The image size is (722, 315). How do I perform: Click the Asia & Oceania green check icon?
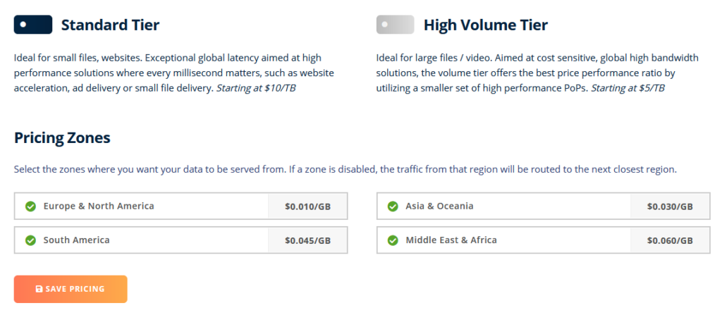pos(393,206)
